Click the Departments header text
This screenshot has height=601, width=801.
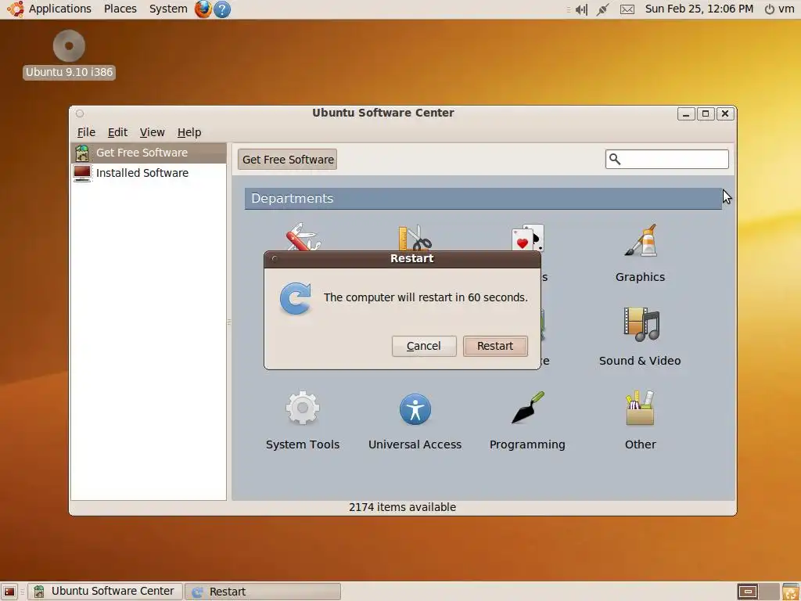point(293,198)
